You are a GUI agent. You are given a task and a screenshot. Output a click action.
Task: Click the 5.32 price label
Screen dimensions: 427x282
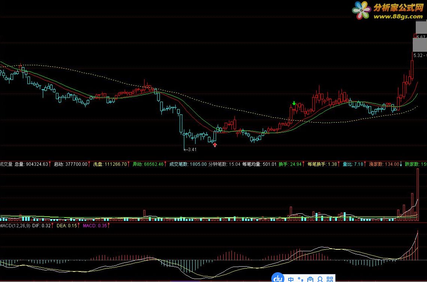(x=418, y=55)
